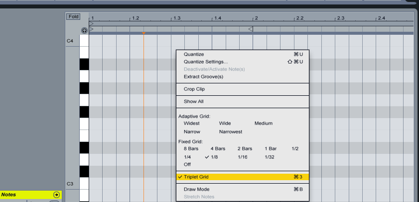Toggle the Triplet Grid option
Image resolution: width=419 pixels, height=202 pixels.
click(242, 177)
